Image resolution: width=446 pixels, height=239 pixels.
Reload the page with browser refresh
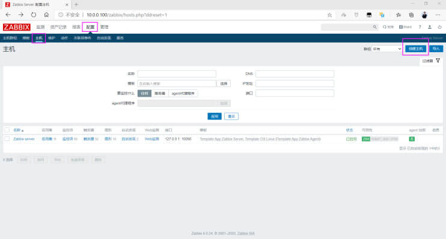[34, 15]
